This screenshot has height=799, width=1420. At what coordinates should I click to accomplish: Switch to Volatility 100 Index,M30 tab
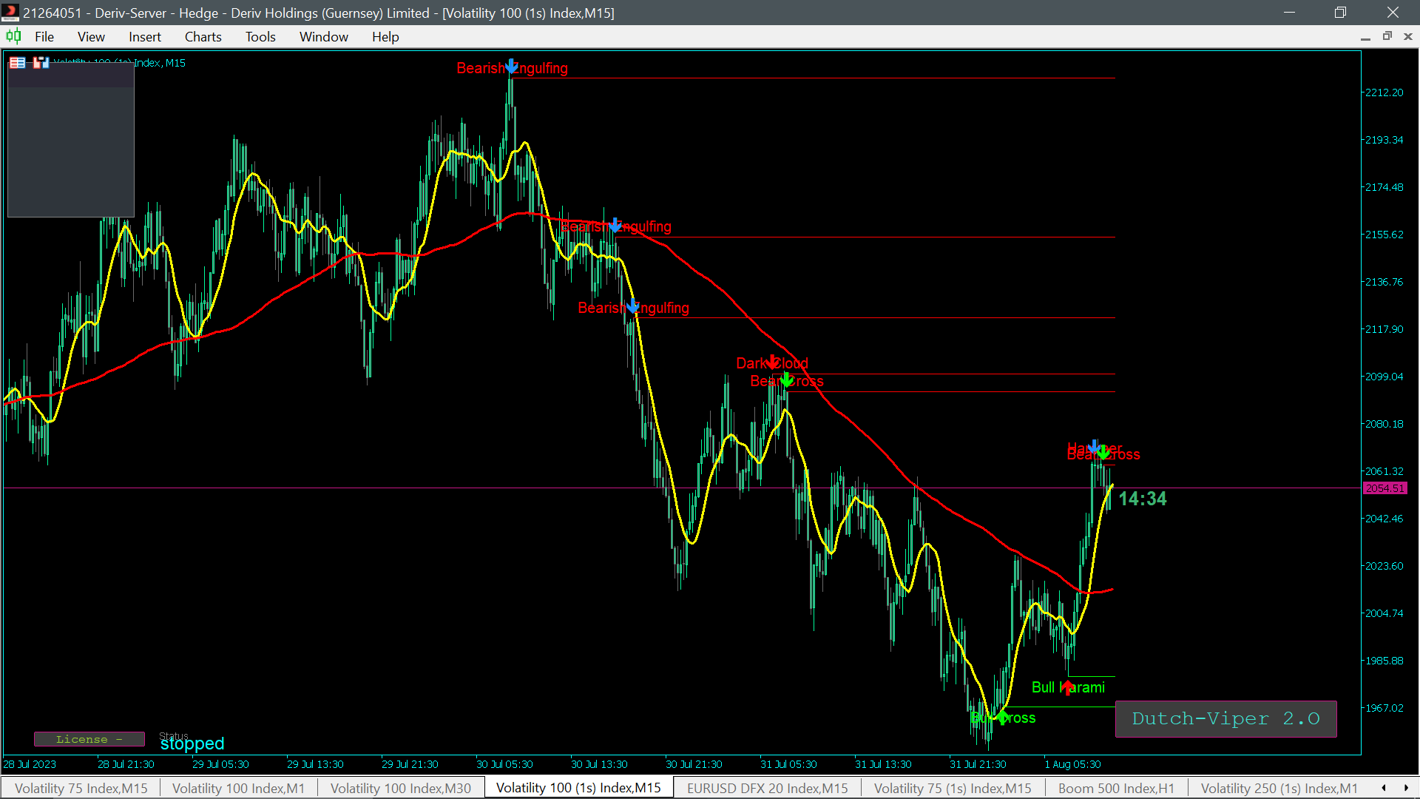point(401,788)
